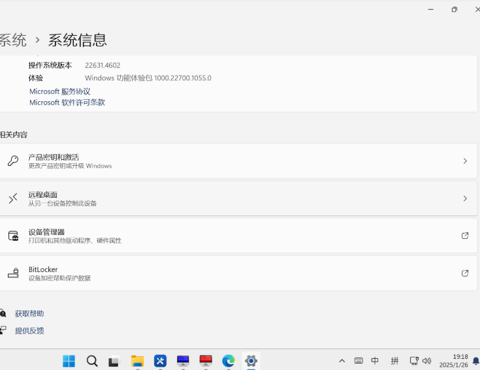Open Task View on the taskbar

[114, 361]
